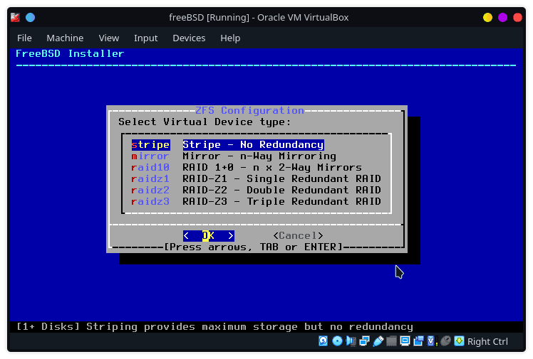Viewport: 533px width, 359px height.
Task: Click the hard disk activity status icon
Action: click(323, 341)
